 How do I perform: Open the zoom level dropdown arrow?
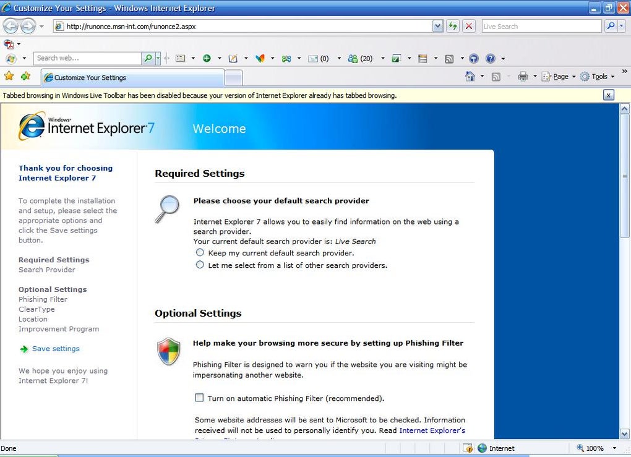[614, 448]
